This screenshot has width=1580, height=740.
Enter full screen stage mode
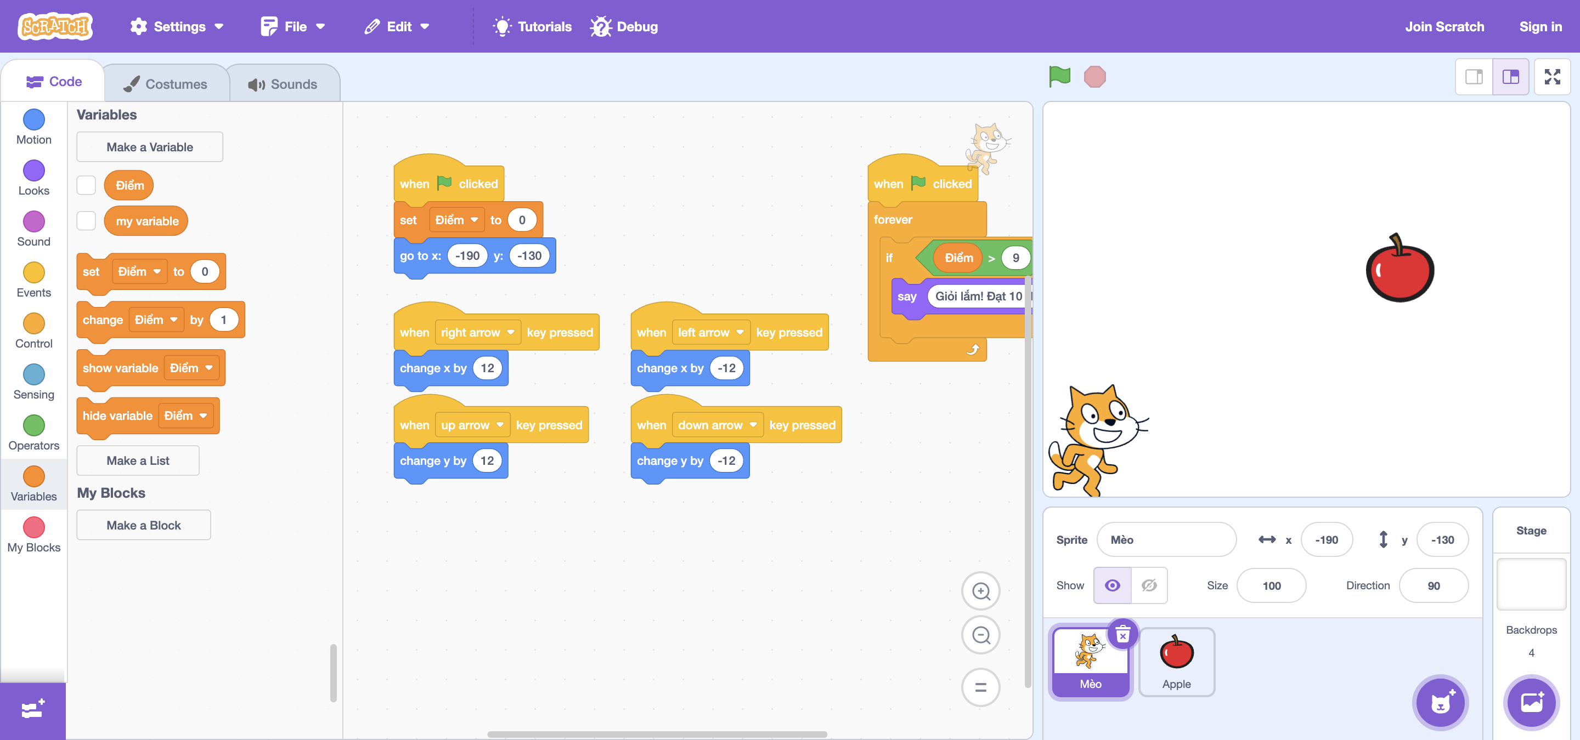pyautogui.click(x=1552, y=77)
